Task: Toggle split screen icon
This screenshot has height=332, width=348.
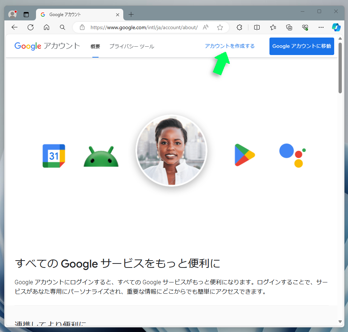Action: pyautogui.click(x=257, y=27)
